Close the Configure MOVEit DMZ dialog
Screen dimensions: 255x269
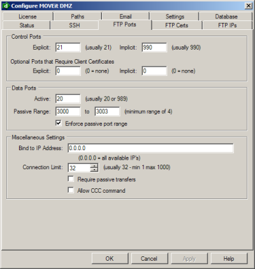click(249, 6)
